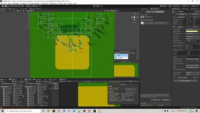
Task: Click the Task View taskbar icon
Action: (x=43, y=111)
